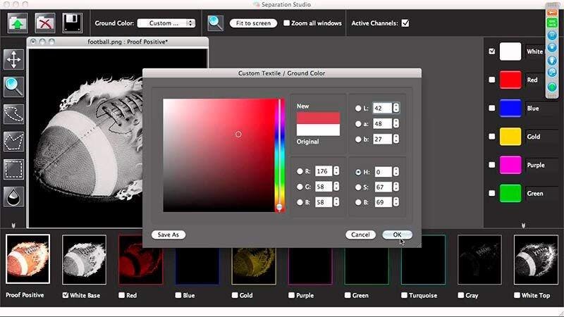Click the L value stepper arrows

pyautogui.click(x=396, y=108)
